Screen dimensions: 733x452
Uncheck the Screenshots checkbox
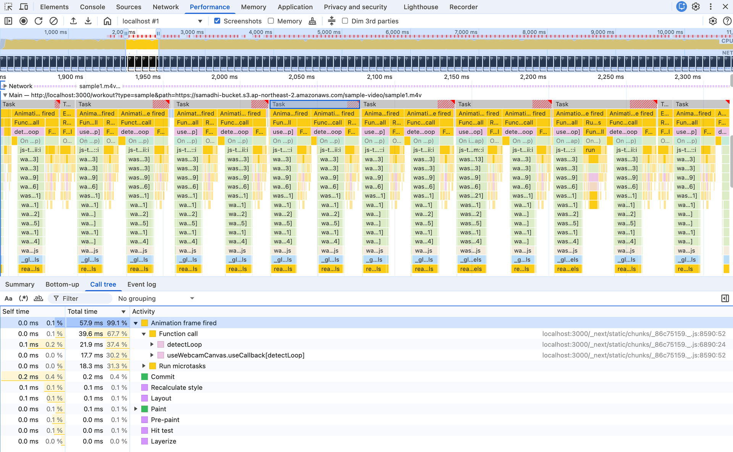(x=217, y=21)
